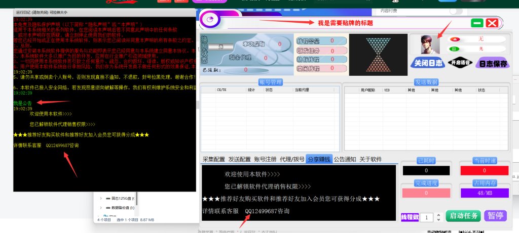Click the user avatar portrait
The width and height of the screenshot is (519, 233).
430,44
